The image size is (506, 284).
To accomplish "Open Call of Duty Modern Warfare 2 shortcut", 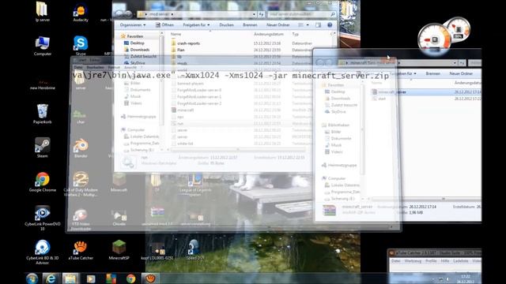I will click(x=81, y=184).
